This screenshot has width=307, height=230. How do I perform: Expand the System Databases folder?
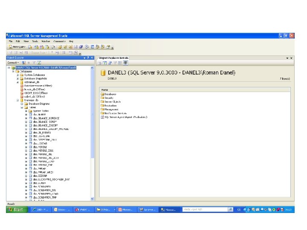click(x=17, y=75)
